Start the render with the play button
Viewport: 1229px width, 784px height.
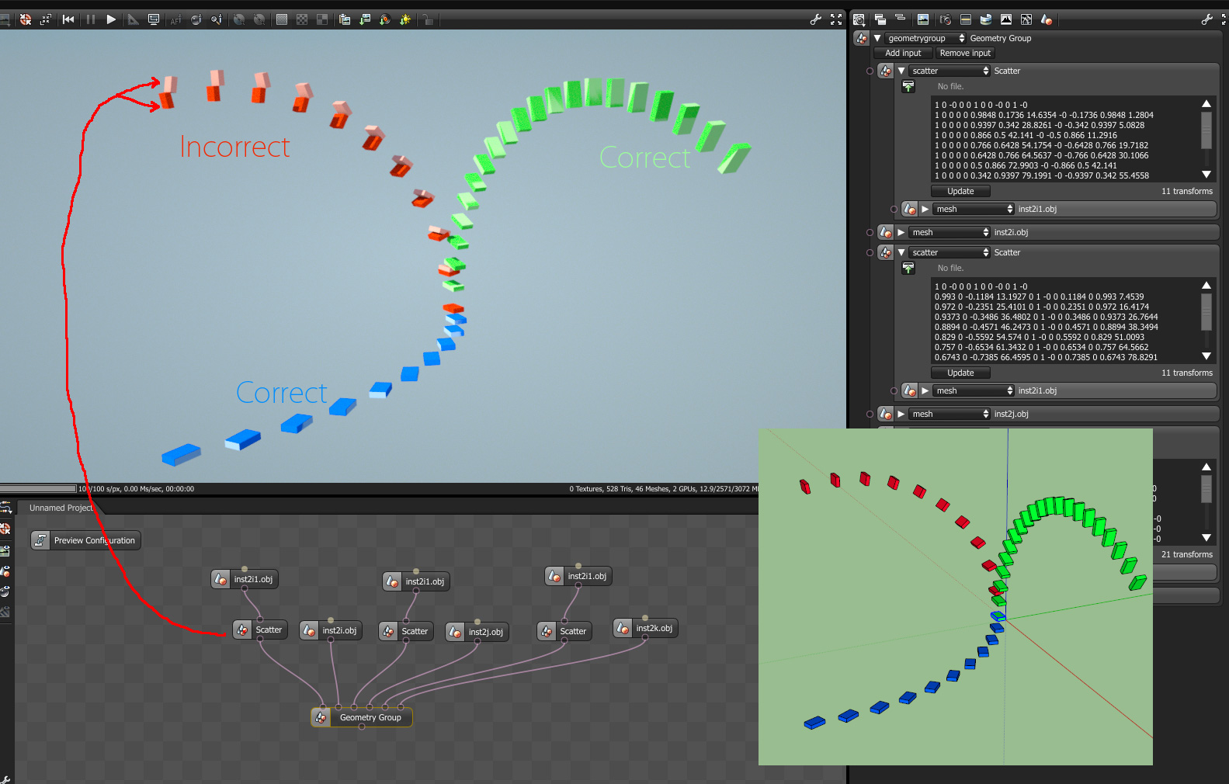click(x=111, y=19)
